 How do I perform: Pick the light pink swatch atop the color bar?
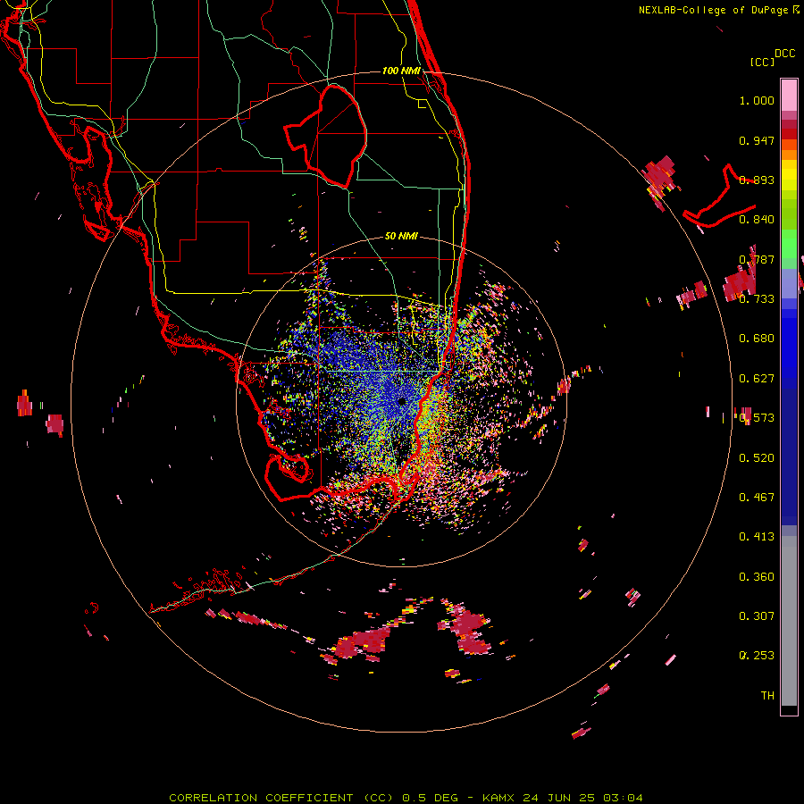(789, 95)
